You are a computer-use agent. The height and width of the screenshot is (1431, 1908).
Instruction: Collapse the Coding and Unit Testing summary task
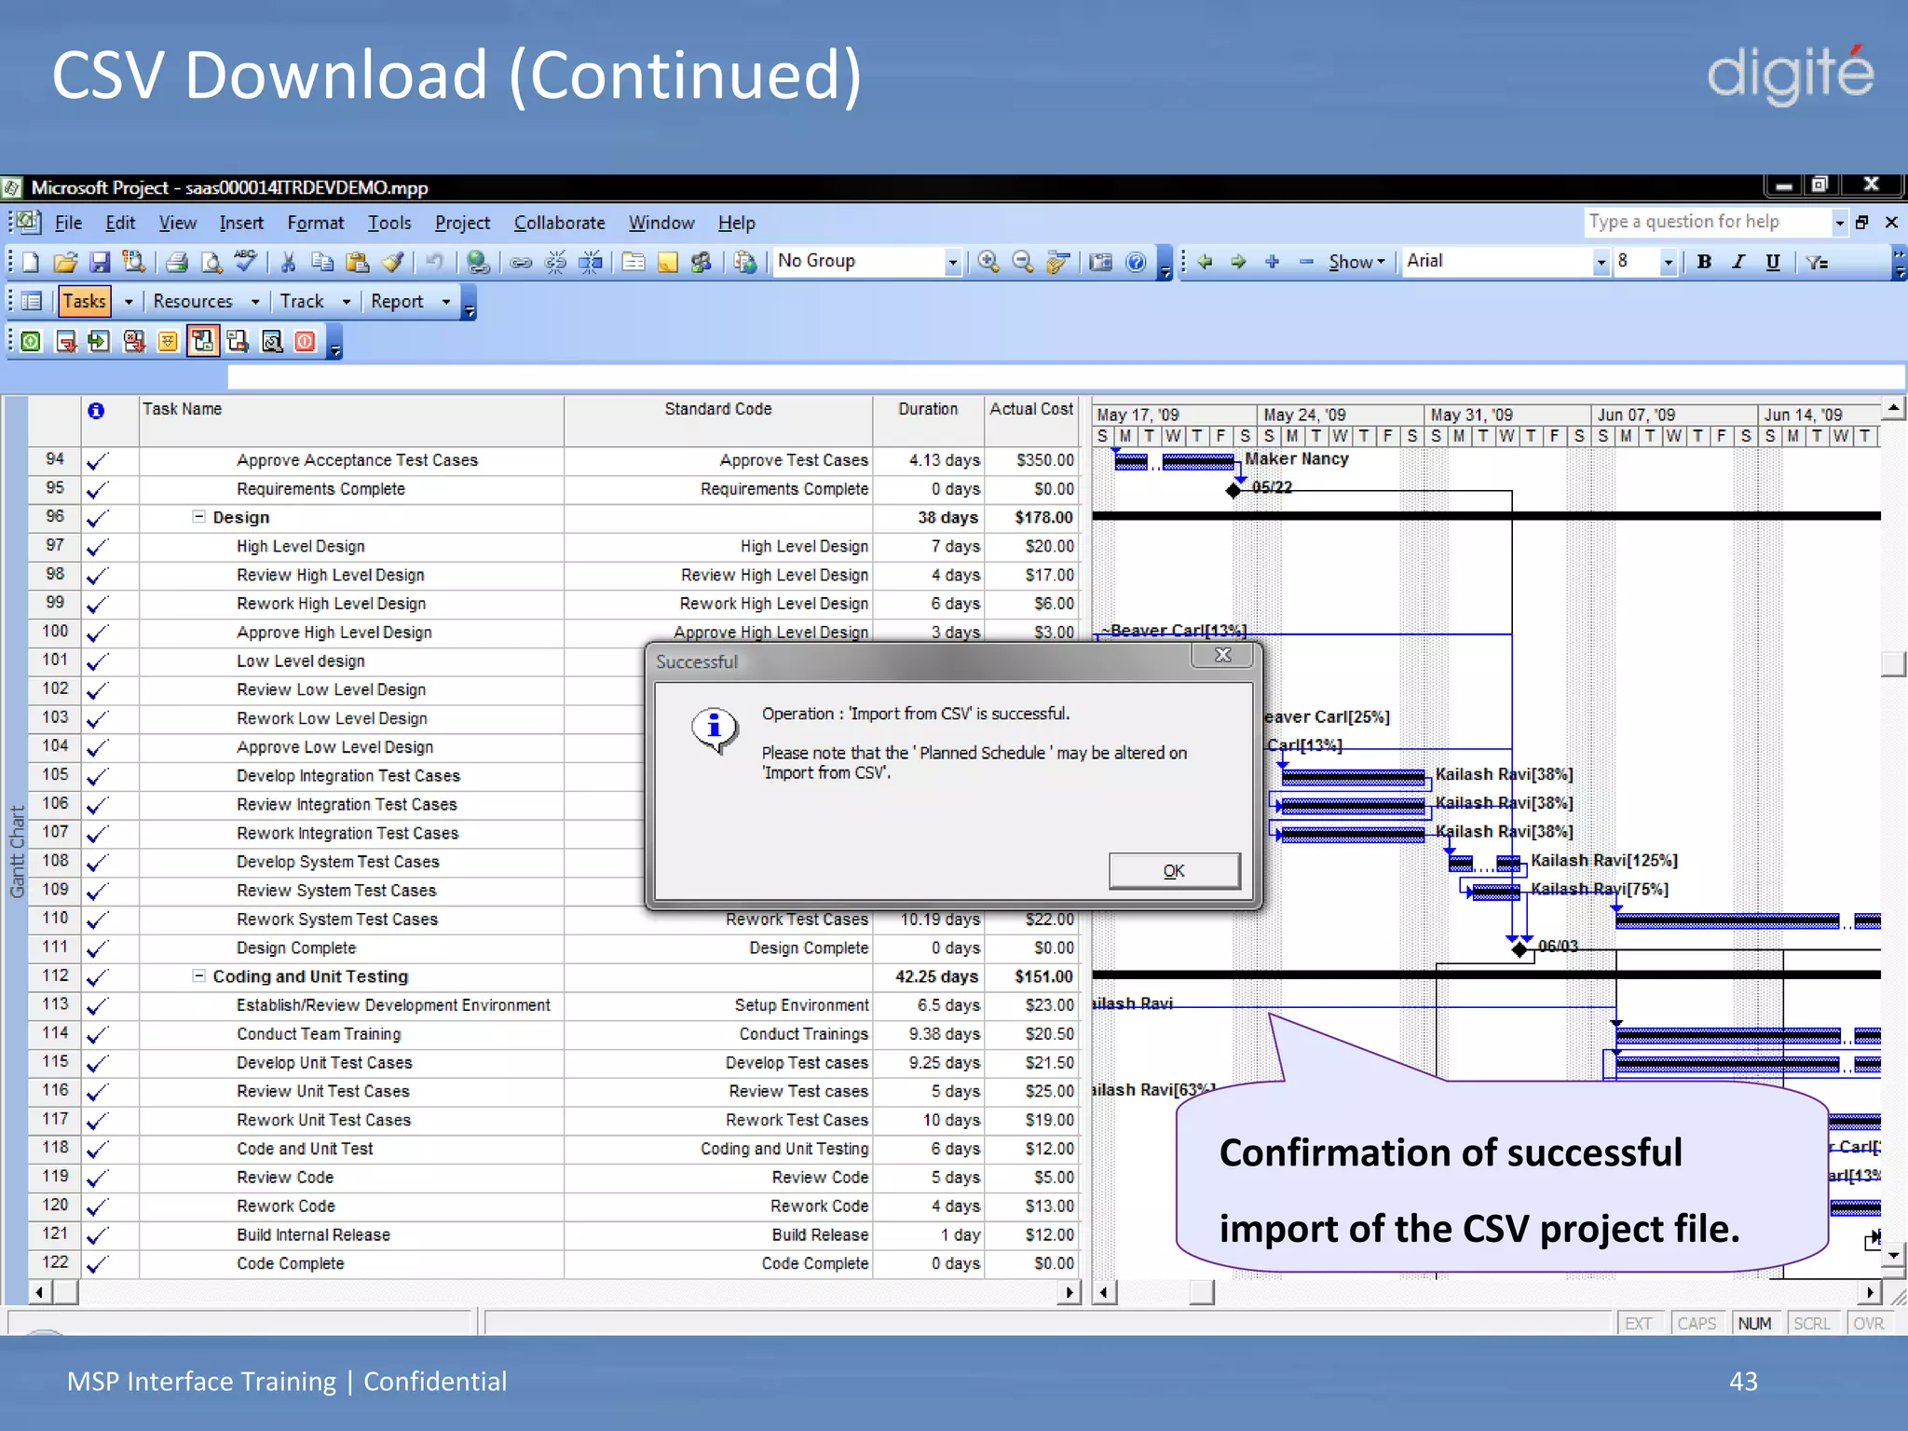click(198, 975)
